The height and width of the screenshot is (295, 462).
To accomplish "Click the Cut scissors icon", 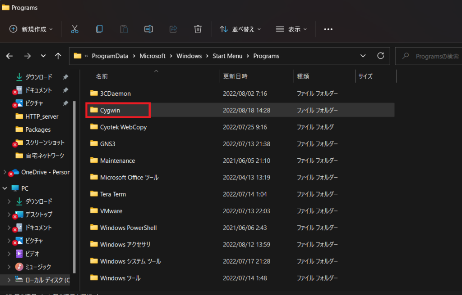I will click(74, 29).
